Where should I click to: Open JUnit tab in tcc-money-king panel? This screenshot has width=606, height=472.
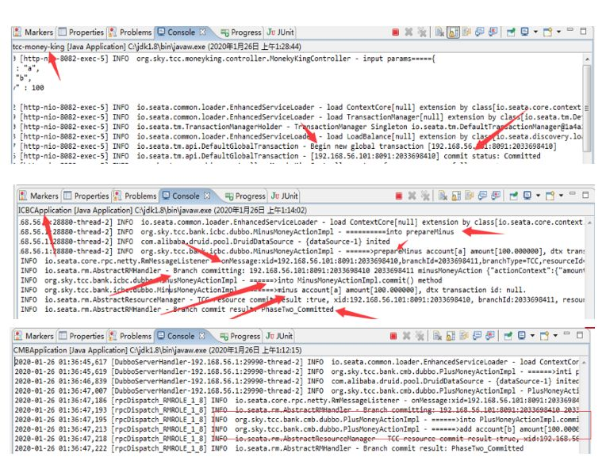pos(281,32)
